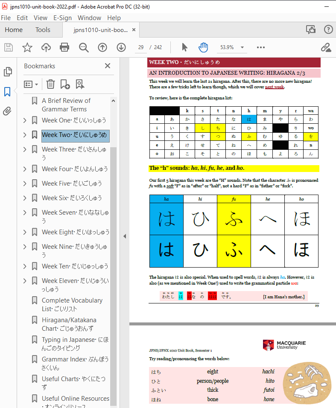Upload the file to cloud

[x=46, y=47]
